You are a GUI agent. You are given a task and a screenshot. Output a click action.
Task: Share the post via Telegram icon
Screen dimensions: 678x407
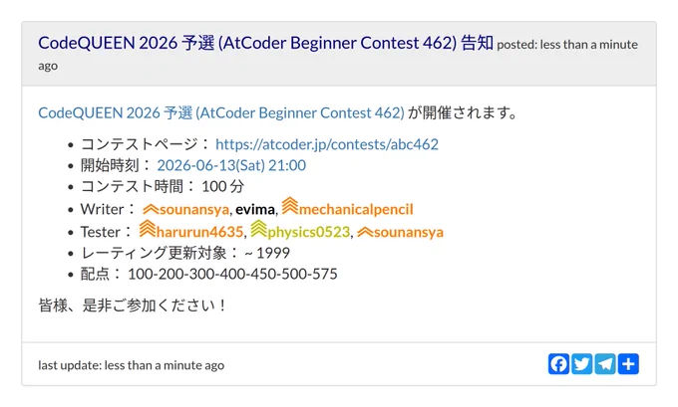(x=605, y=364)
